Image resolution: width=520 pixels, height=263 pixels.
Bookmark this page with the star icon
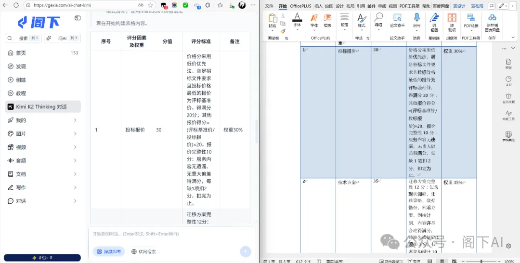pyautogui.click(x=150, y=5)
